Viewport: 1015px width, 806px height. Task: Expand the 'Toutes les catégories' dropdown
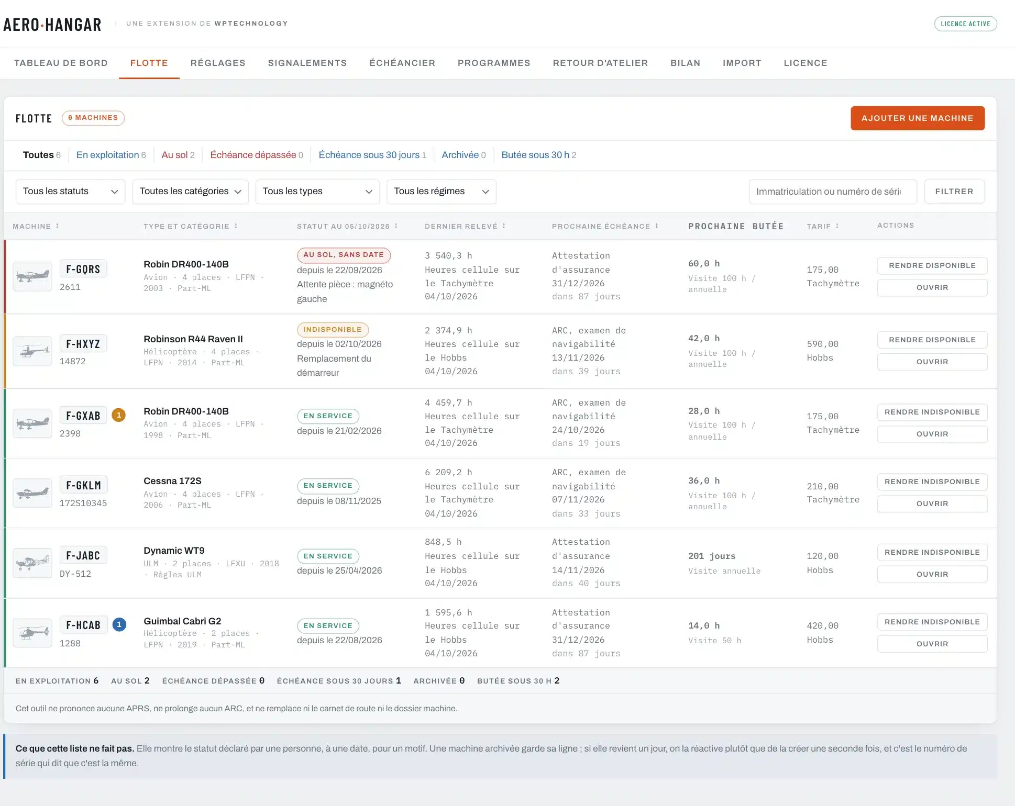190,192
